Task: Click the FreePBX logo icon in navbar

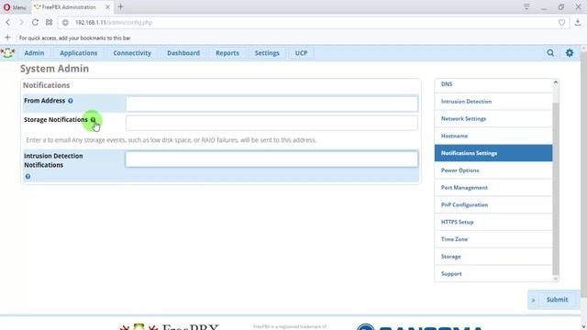Action: [x=7, y=53]
